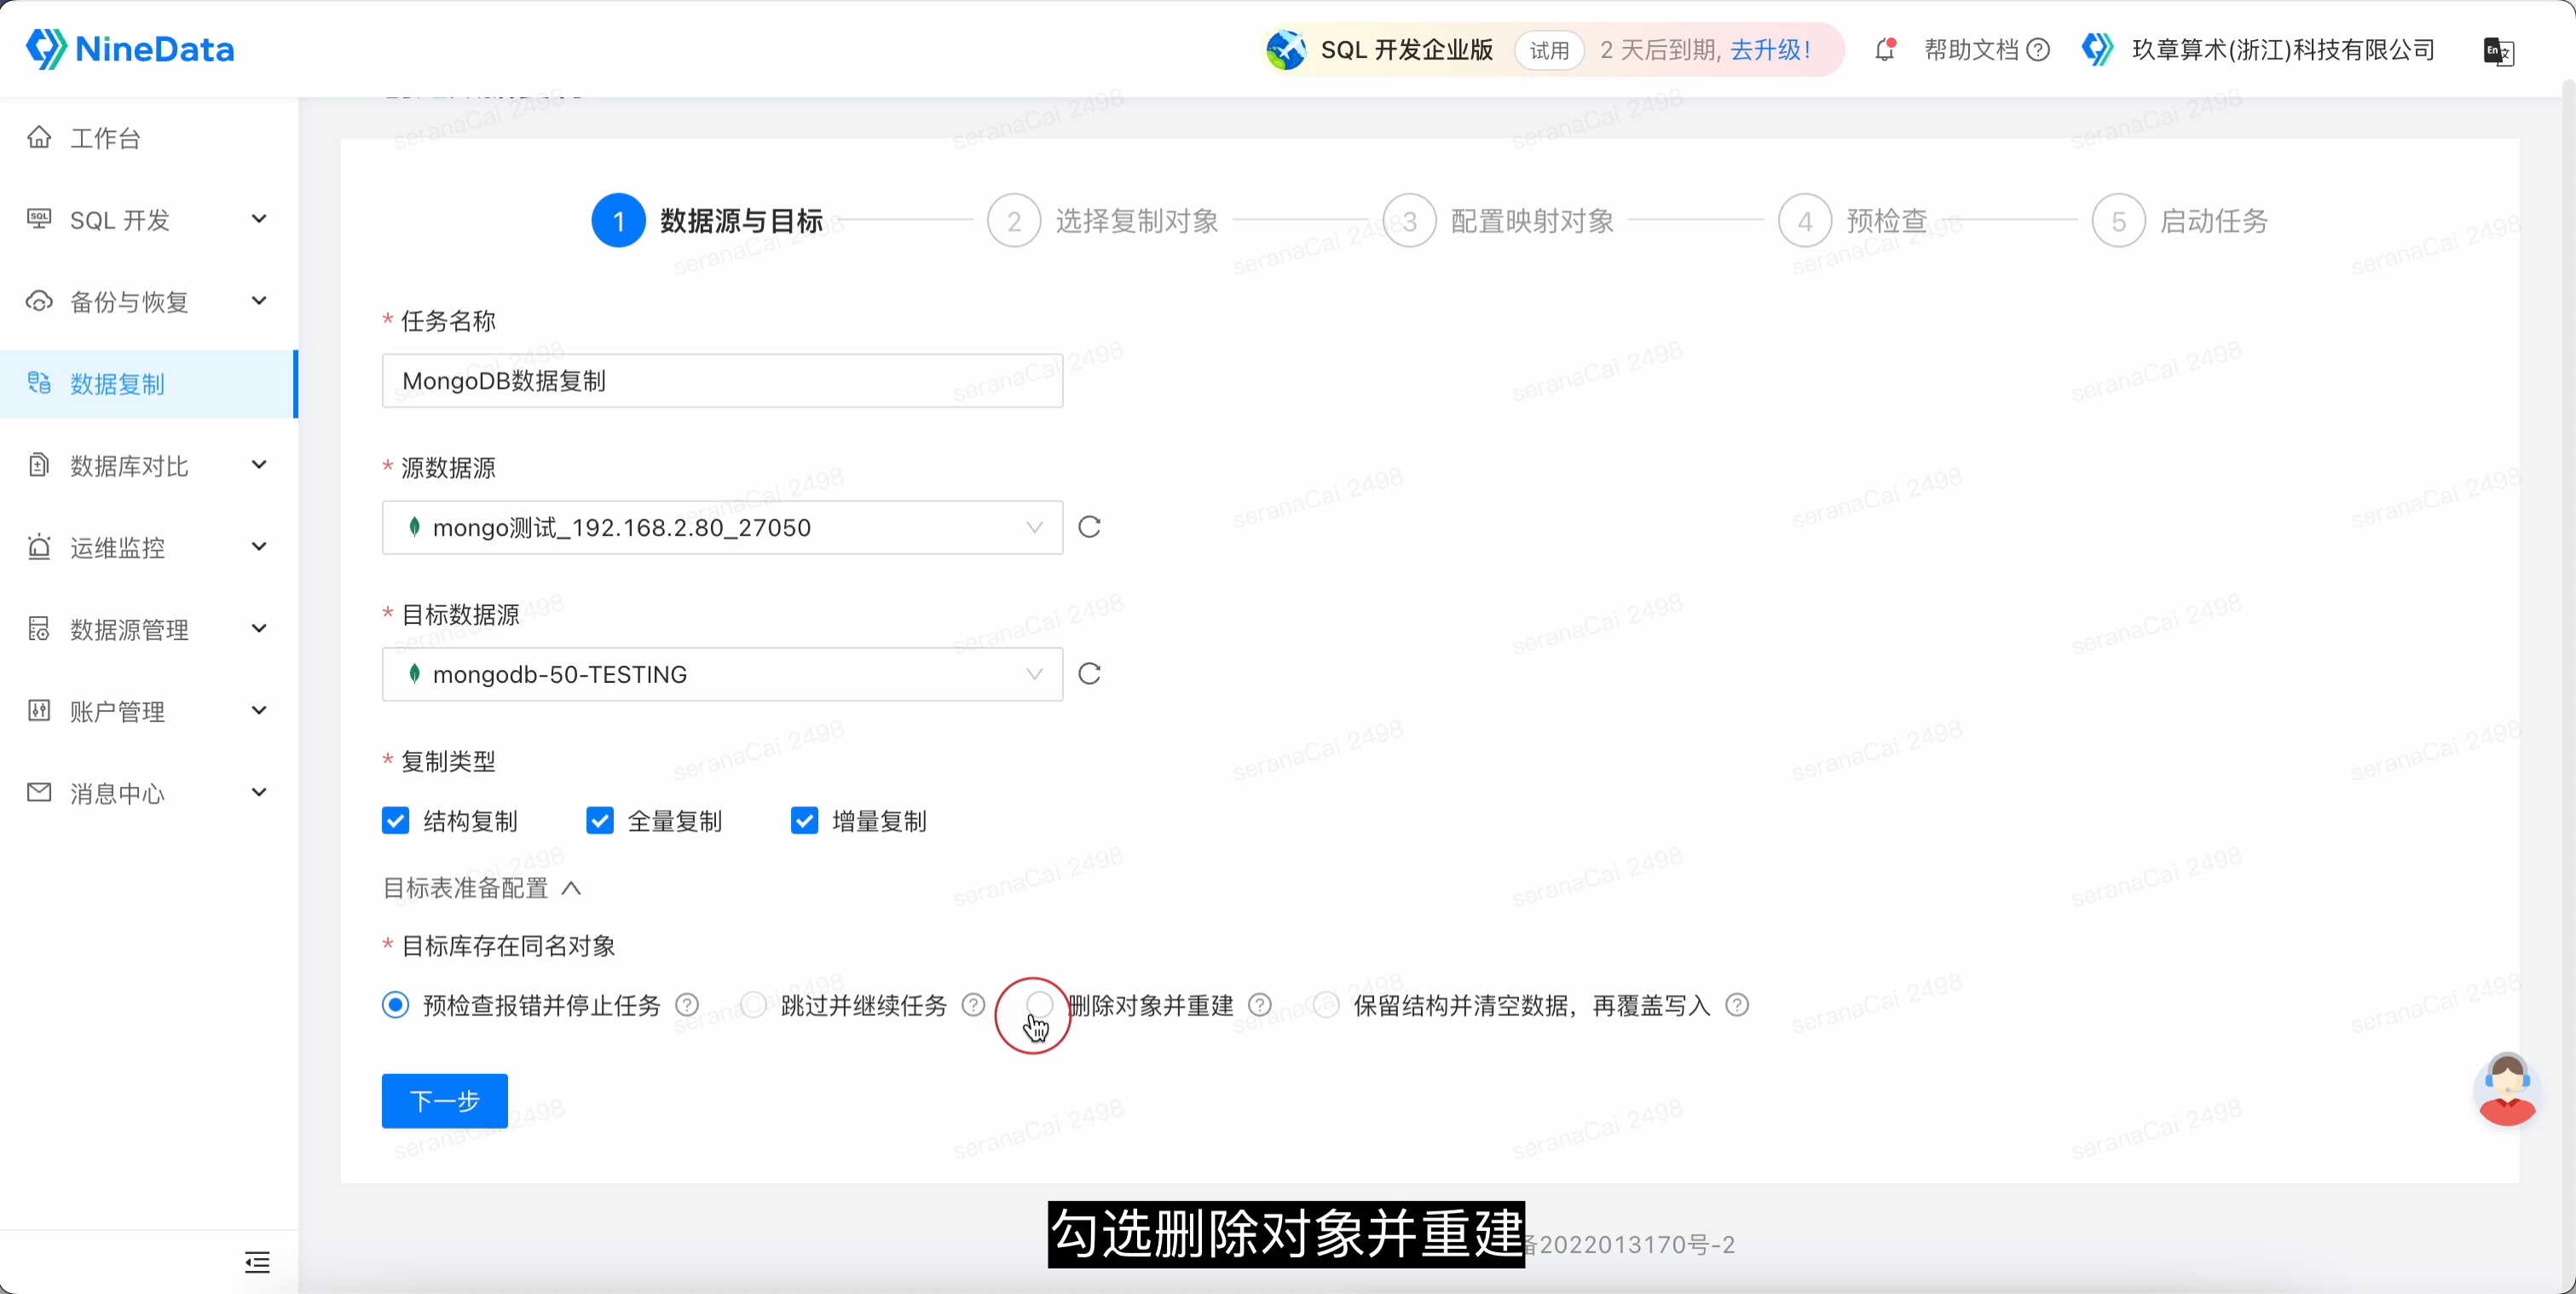The width and height of the screenshot is (2576, 1294).
Task: Select the 删除对象并重建 radio button
Action: [x=1040, y=1004]
